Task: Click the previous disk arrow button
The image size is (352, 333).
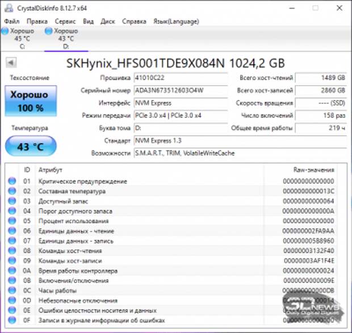Action: [11, 62]
